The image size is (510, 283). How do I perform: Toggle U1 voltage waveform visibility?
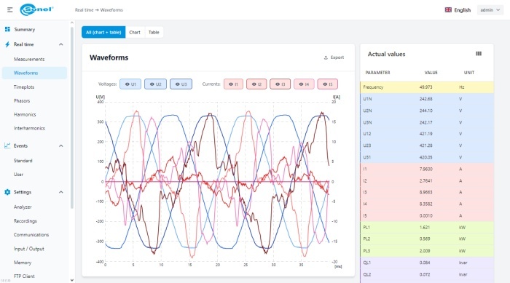tap(130, 84)
